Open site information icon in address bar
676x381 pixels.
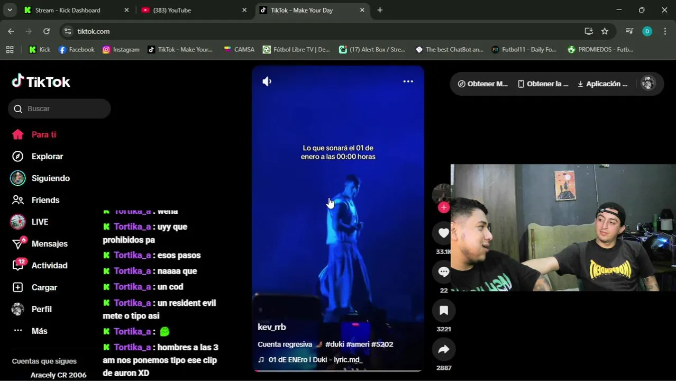click(68, 31)
